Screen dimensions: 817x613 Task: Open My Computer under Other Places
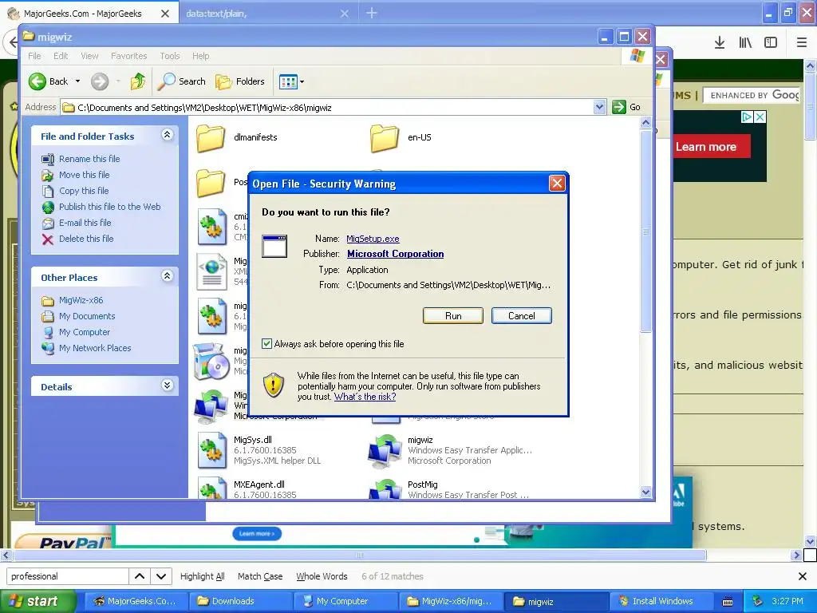[85, 332]
